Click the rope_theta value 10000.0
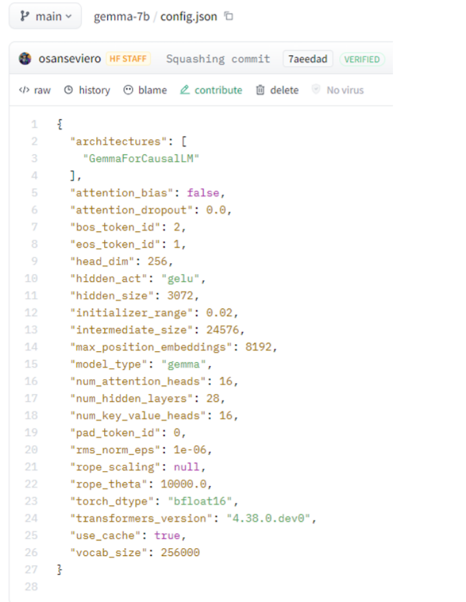 click(x=184, y=484)
